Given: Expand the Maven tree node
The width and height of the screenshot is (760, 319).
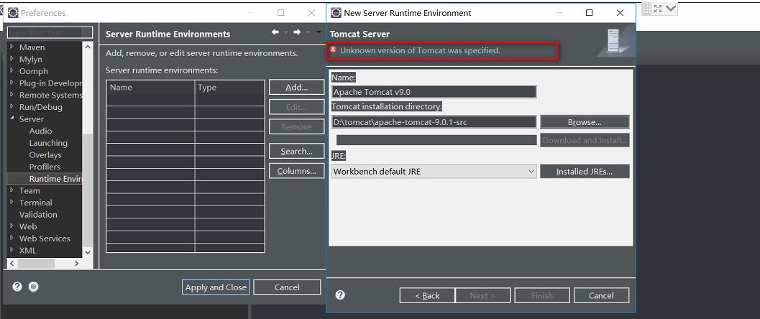Looking at the screenshot, I should pyautogui.click(x=12, y=47).
